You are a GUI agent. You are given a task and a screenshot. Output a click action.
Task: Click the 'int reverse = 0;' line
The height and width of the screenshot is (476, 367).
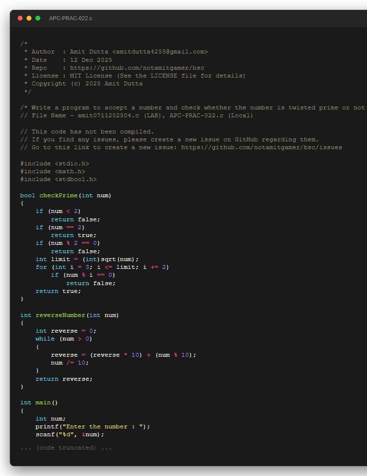pos(66,331)
